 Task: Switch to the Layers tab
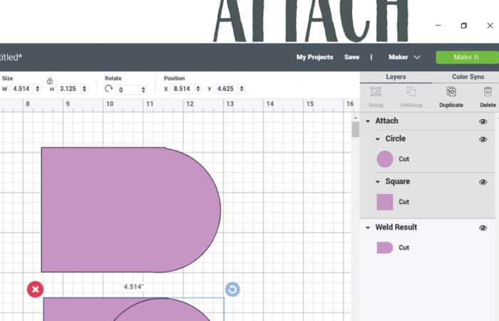click(x=396, y=77)
